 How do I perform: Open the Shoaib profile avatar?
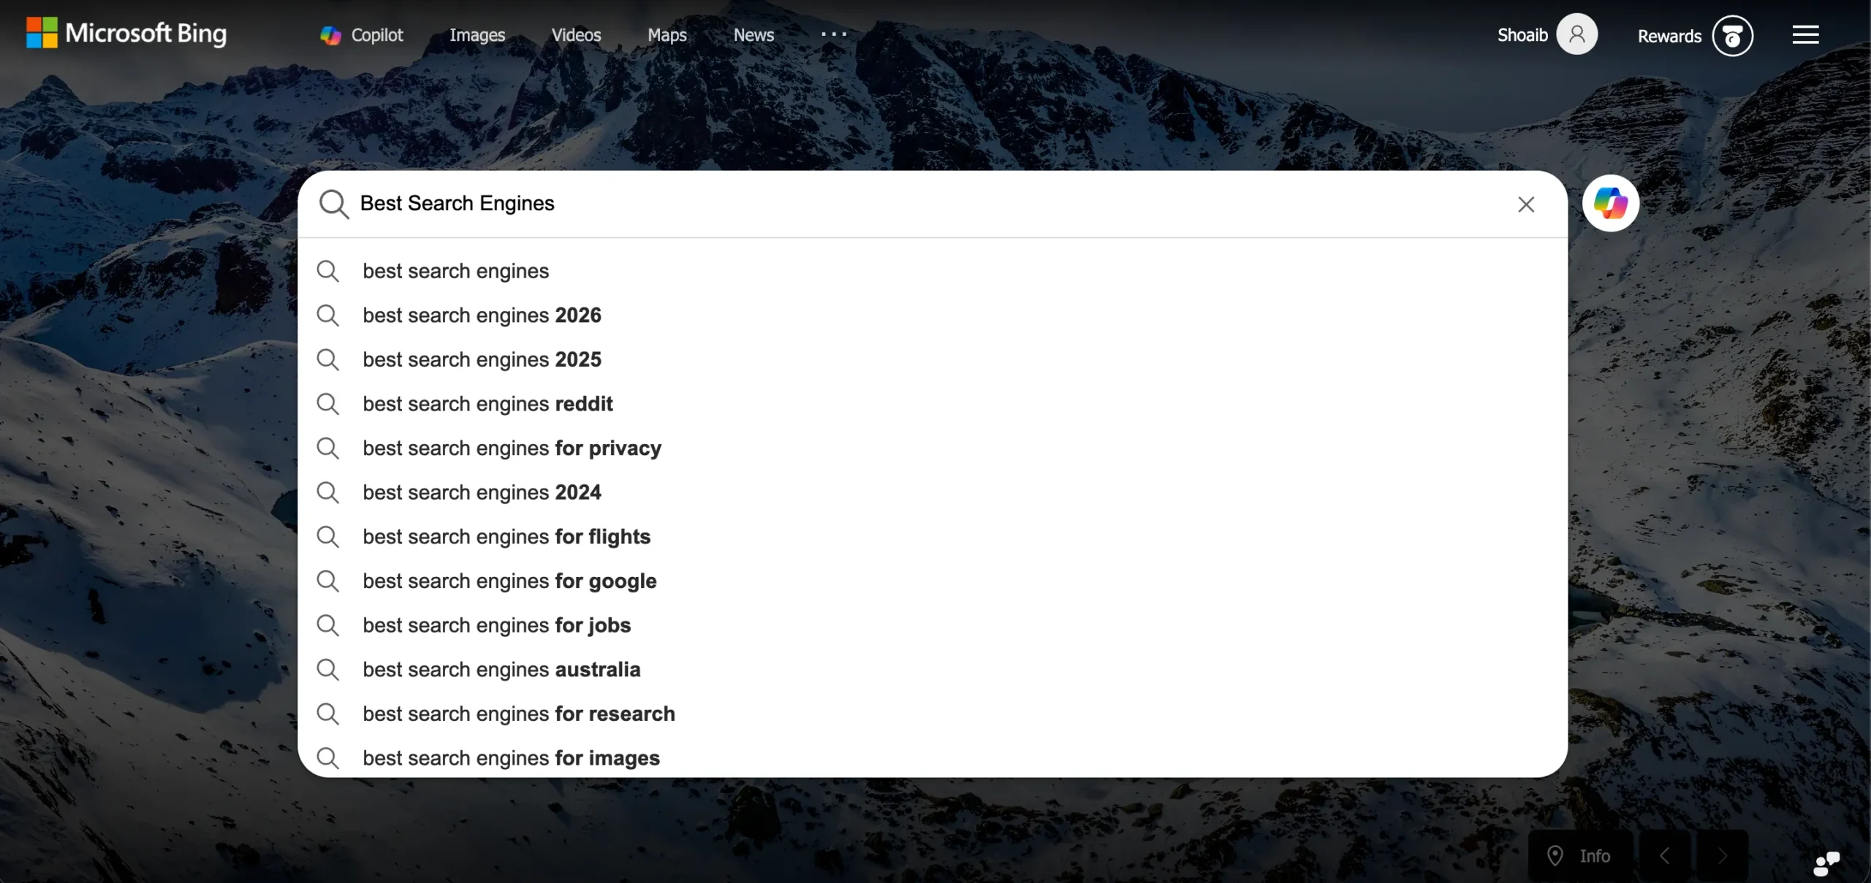(x=1577, y=33)
